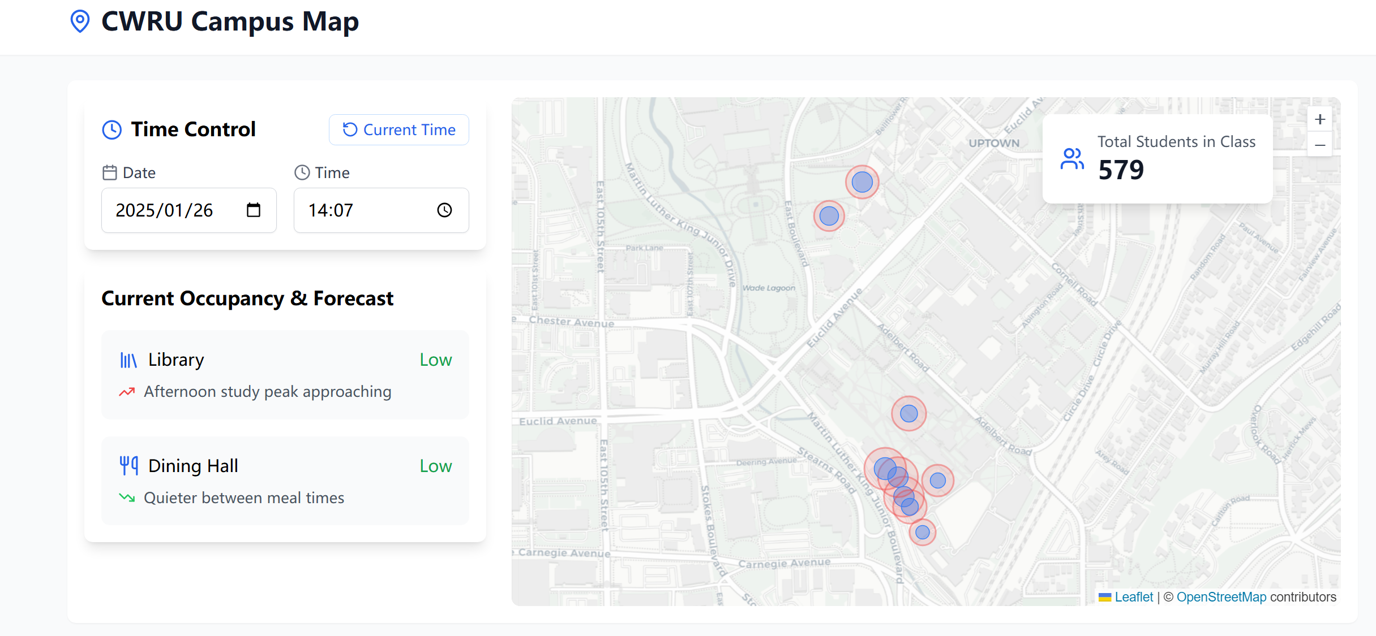This screenshot has height=636, width=1376.
Task: Click the calendar icon beside the Date label
Action: (111, 172)
